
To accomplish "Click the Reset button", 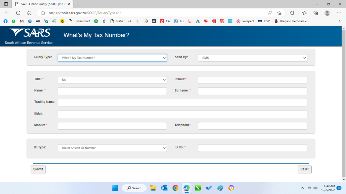I will 304,169.
